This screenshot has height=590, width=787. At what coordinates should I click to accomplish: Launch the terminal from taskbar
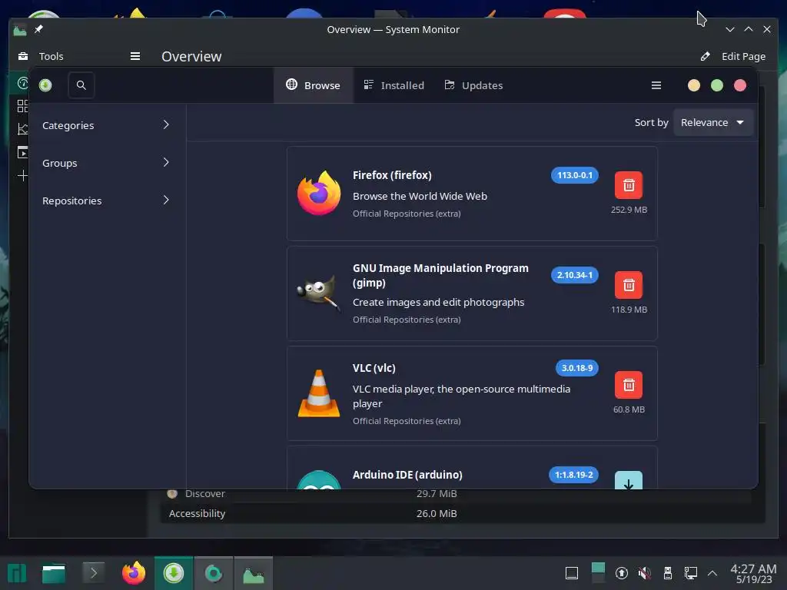(93, 573)
